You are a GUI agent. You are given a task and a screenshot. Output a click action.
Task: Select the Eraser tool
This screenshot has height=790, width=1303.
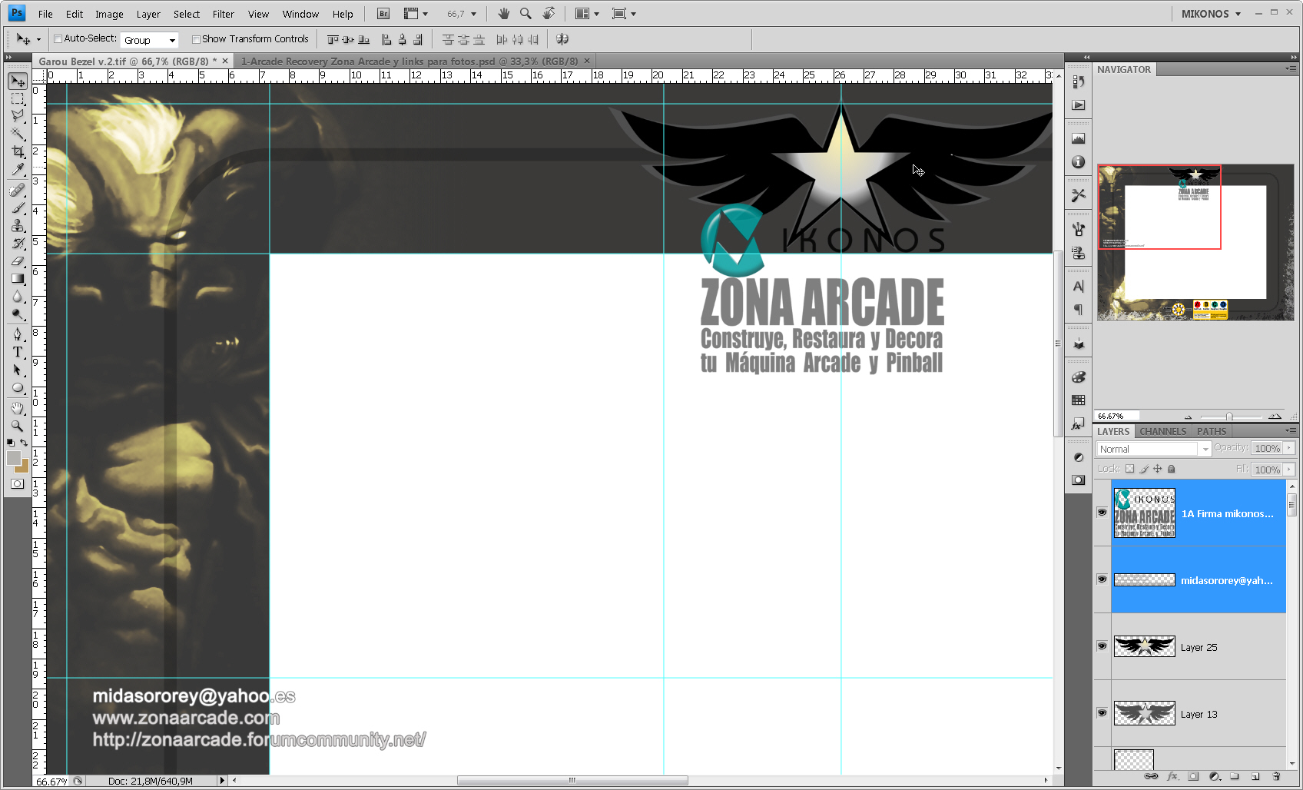(x=18, y=261)
